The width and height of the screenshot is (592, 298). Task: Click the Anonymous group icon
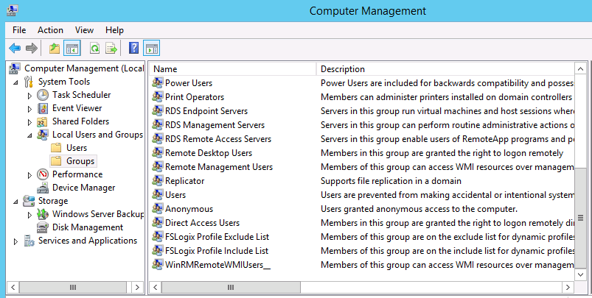tap(158, 209)
